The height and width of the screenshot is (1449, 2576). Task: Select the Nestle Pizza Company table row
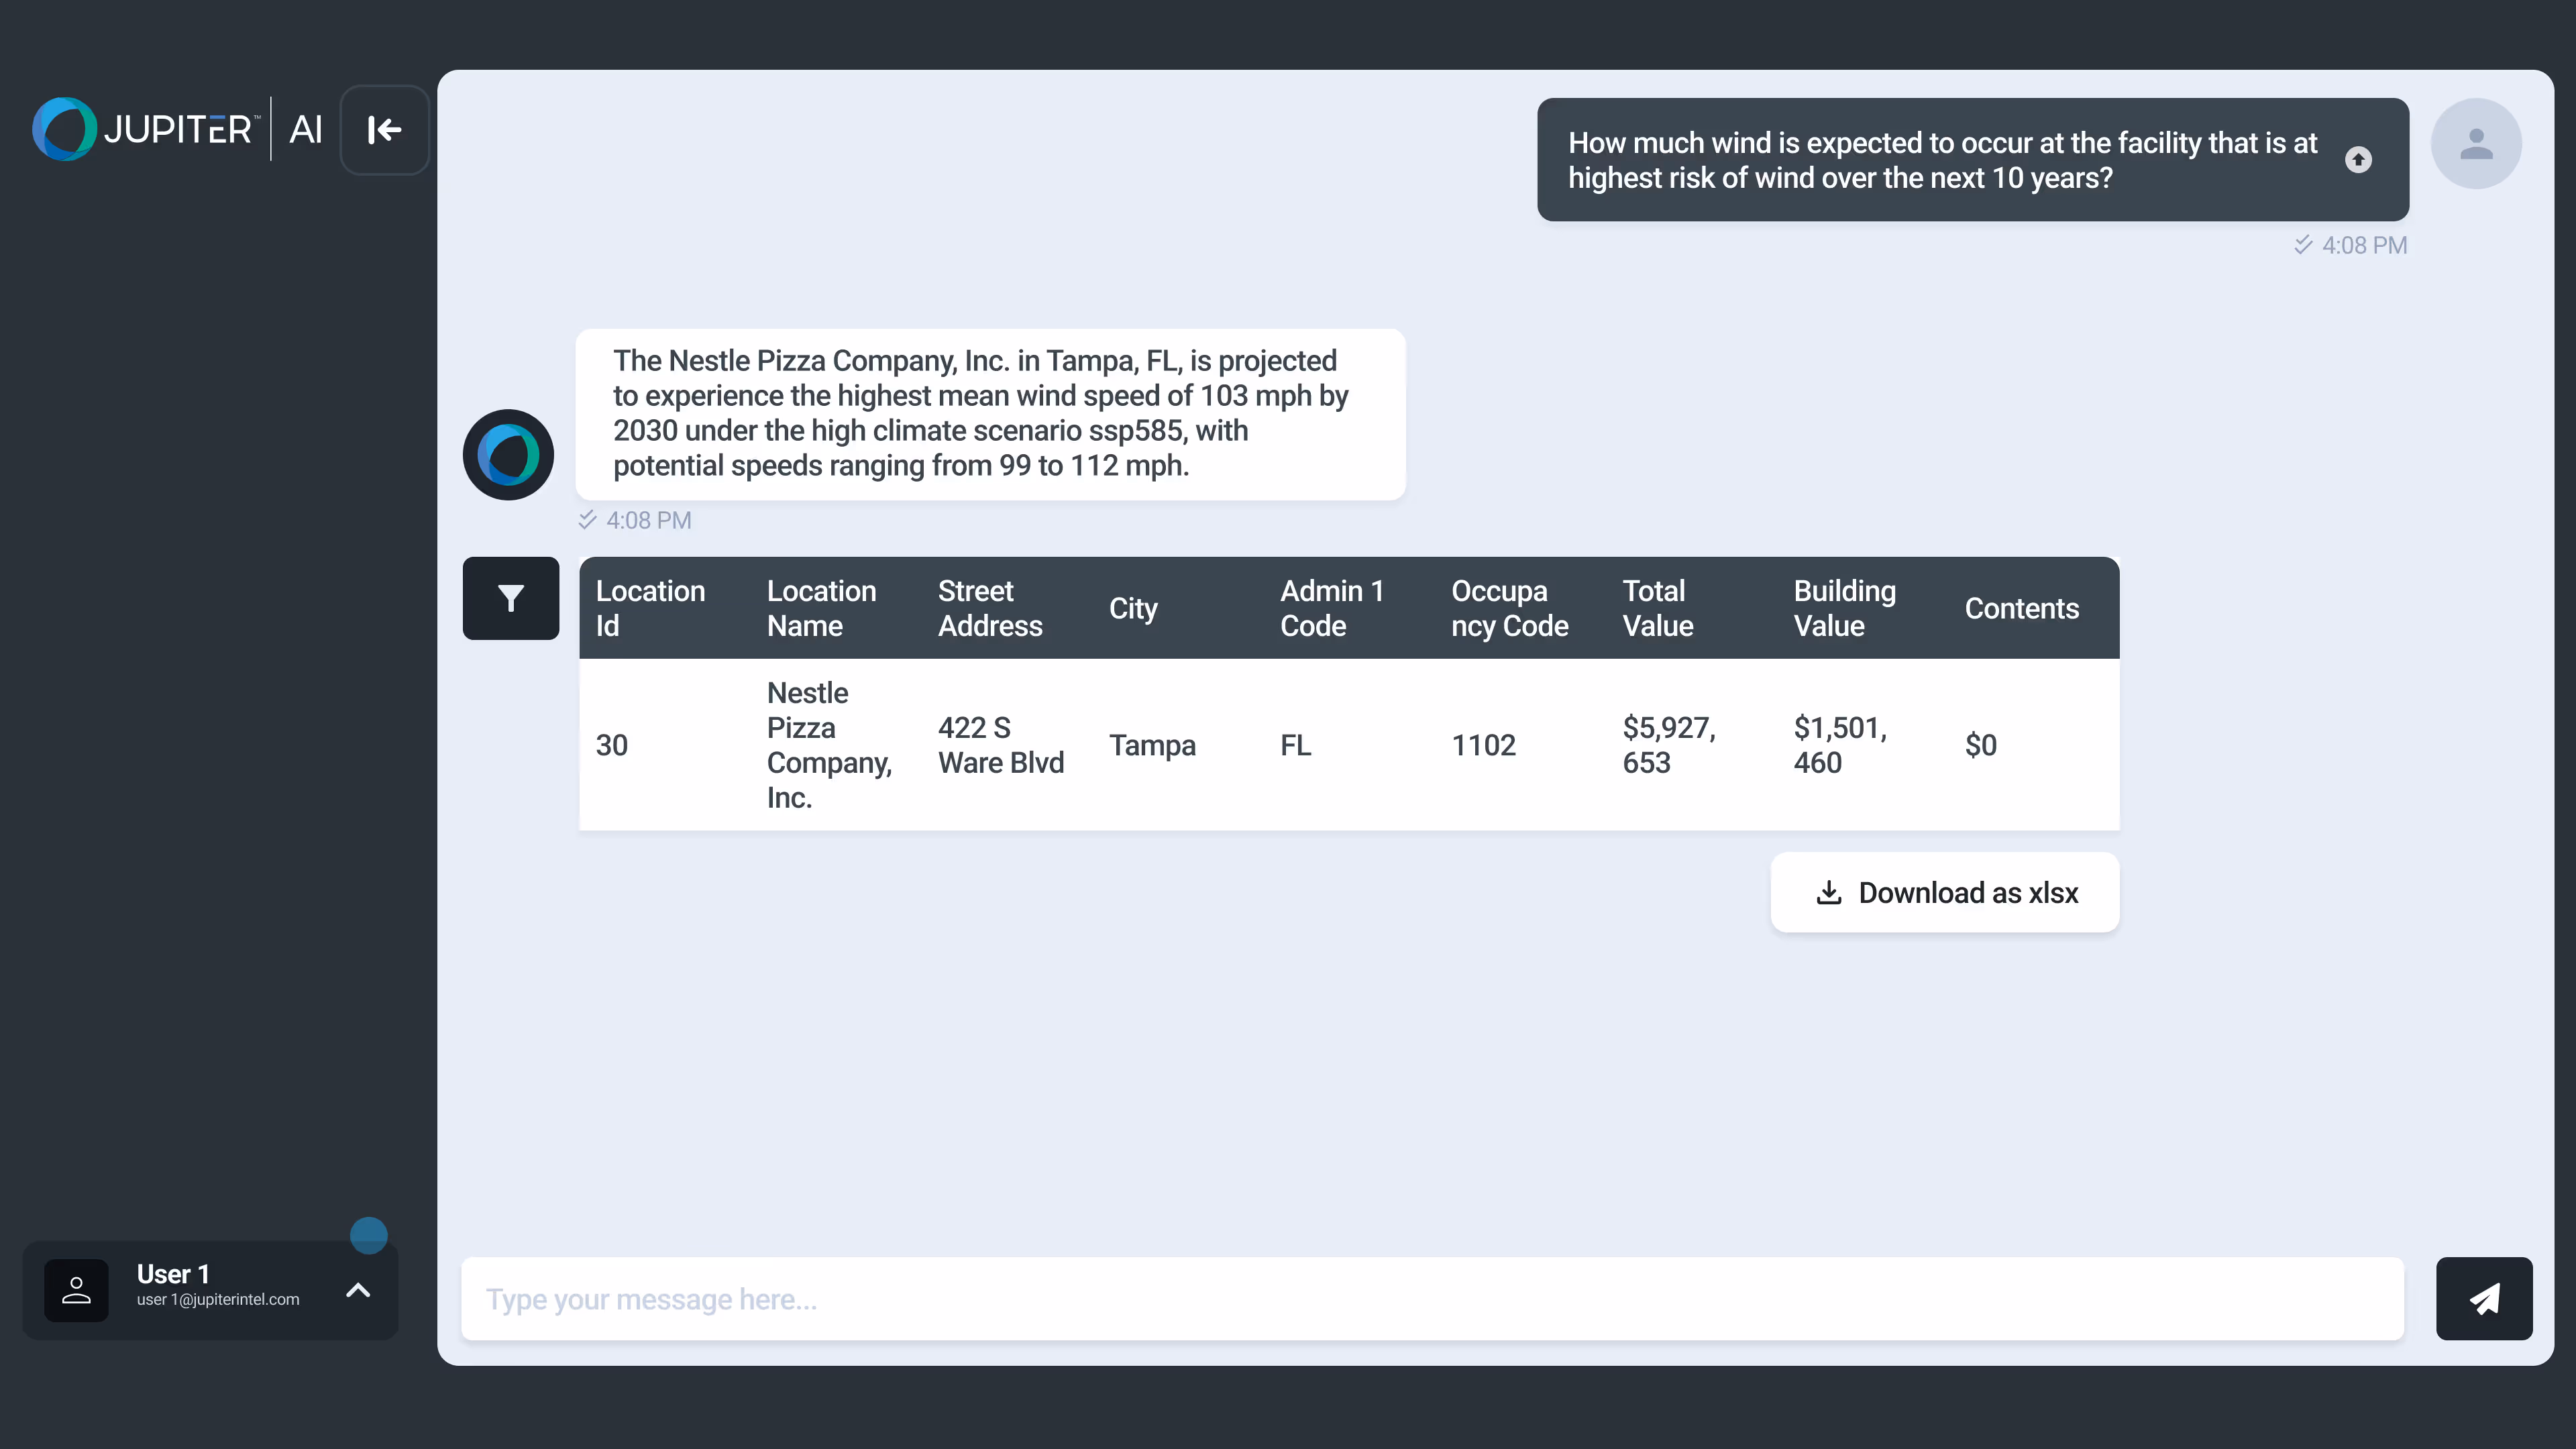point(1348,745)
